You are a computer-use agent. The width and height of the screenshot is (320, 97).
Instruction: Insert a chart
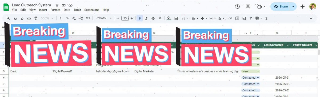[x=244, y=18]
